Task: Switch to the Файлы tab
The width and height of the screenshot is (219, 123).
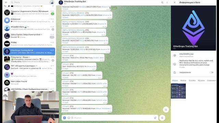Action: [x=183, y=81]
